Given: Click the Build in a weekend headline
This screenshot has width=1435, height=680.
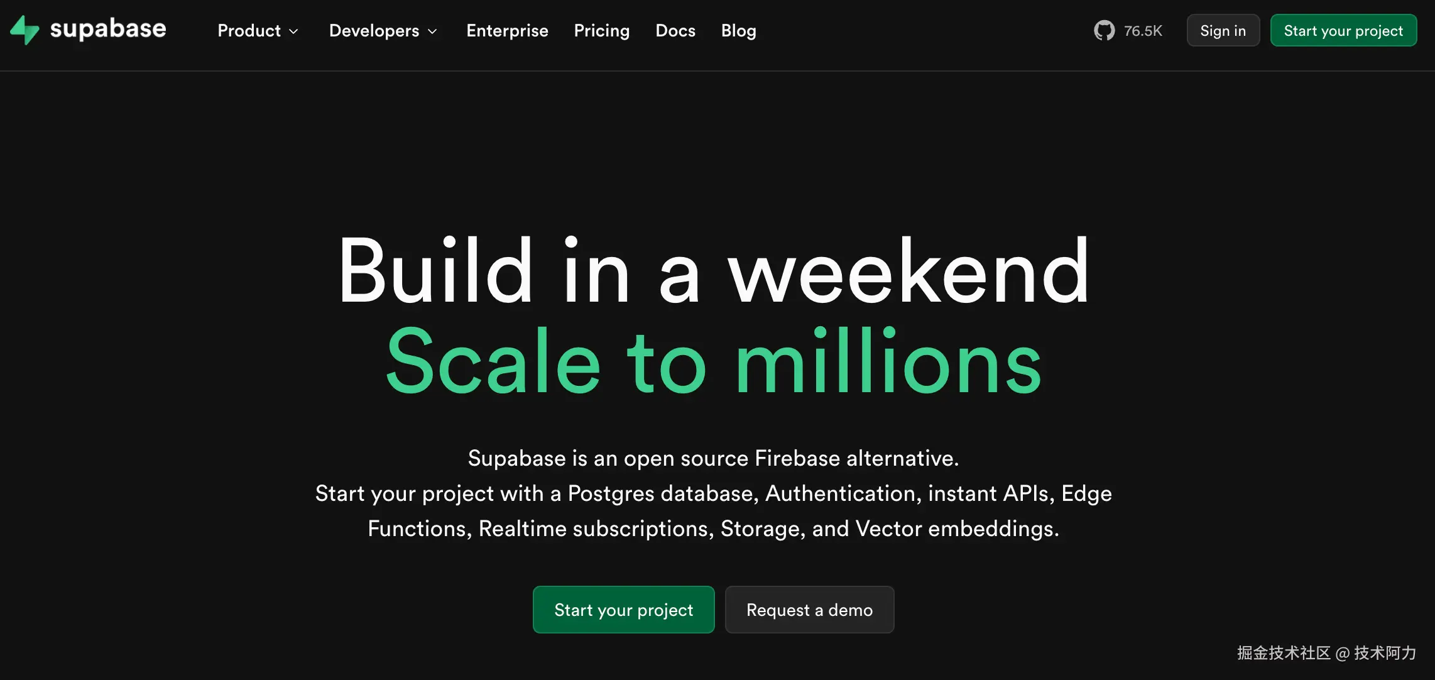Looking at the screenshot, I should [714, 271].
